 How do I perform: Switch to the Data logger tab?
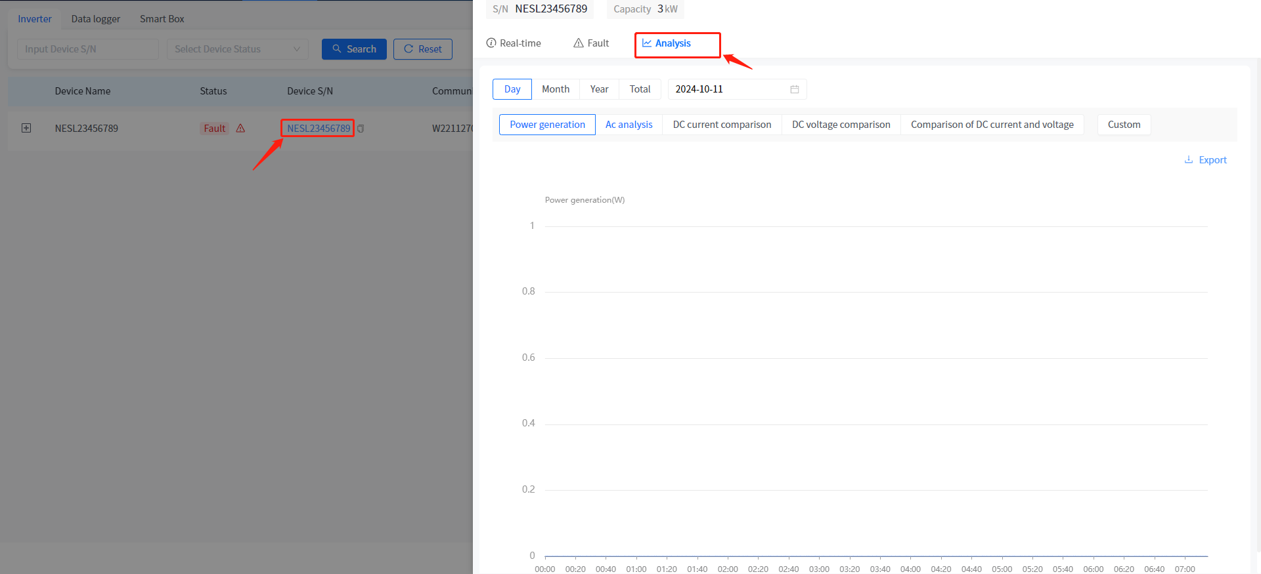point(96,19)
